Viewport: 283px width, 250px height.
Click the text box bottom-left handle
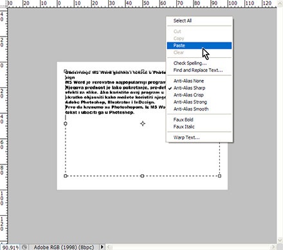point(66,176)
